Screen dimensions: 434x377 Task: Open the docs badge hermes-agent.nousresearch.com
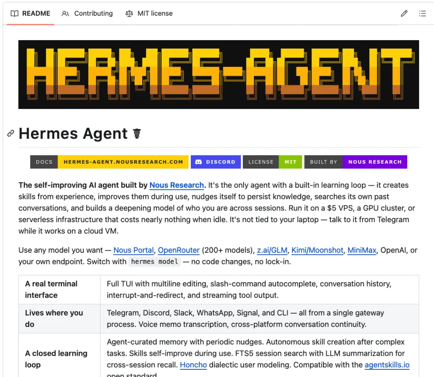click(x=109, y=162)
